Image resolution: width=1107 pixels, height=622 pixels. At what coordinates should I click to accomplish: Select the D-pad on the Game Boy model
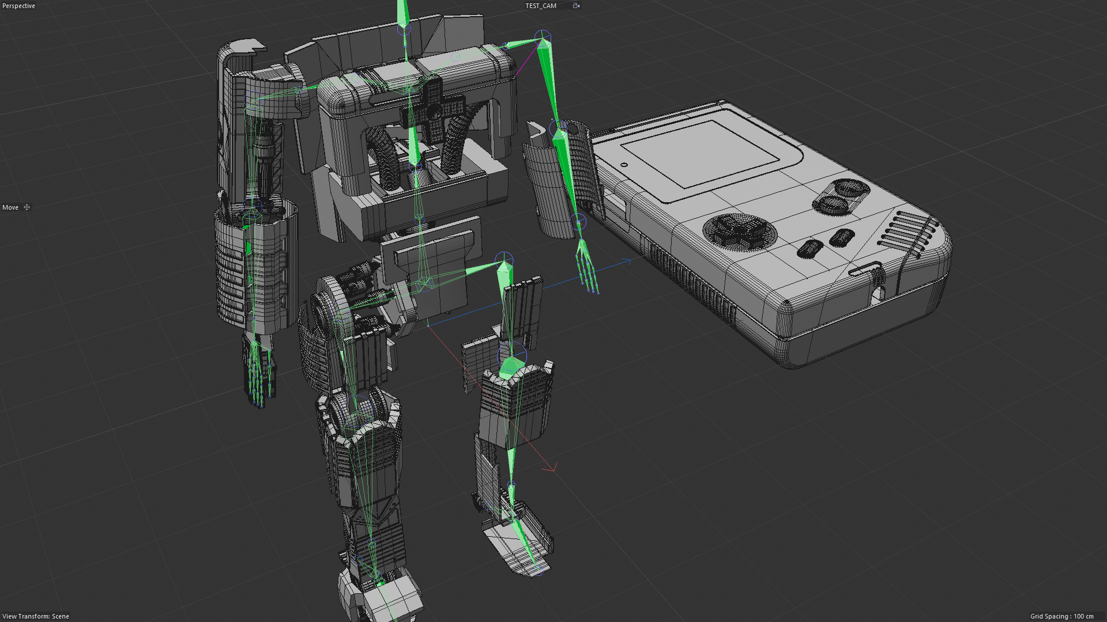coord(740,232)
